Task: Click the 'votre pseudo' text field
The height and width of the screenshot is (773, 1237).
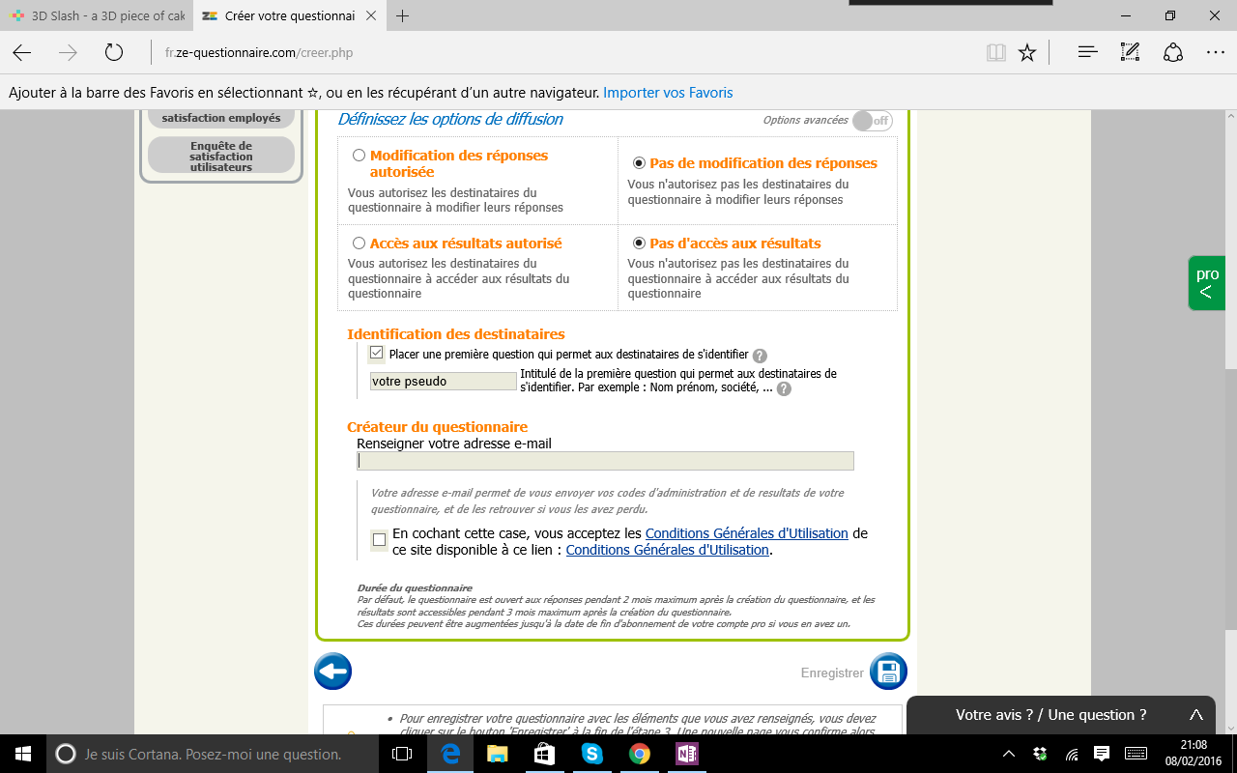Action: pyautogui.click(x=444, y=381)
